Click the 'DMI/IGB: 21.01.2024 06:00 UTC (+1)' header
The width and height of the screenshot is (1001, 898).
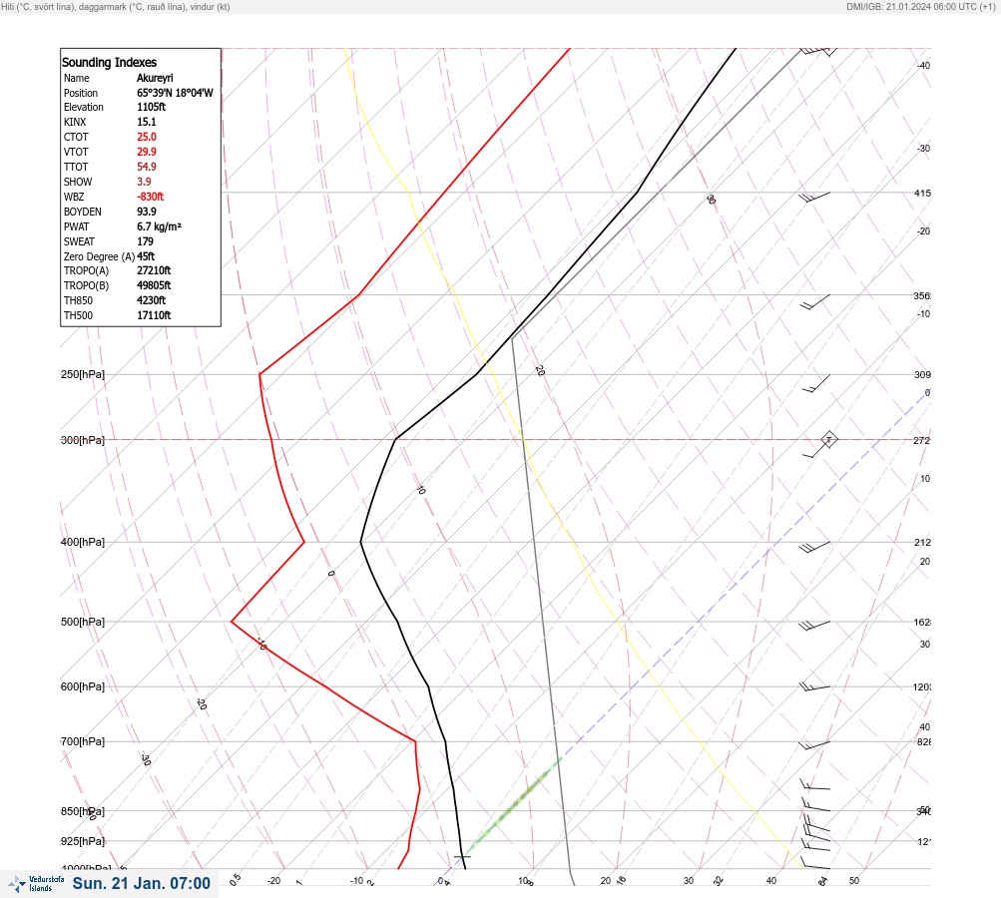(921, 6)
